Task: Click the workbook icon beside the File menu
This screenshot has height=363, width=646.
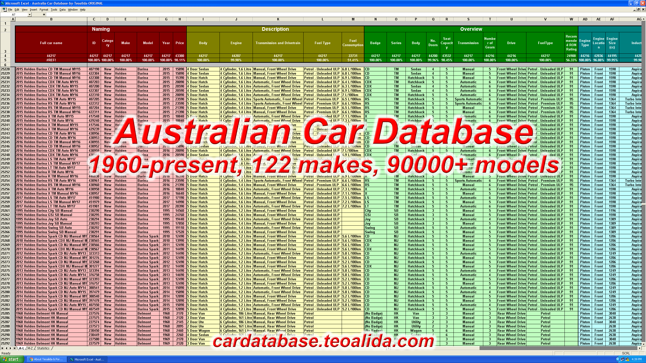Action: pos(5,10)
